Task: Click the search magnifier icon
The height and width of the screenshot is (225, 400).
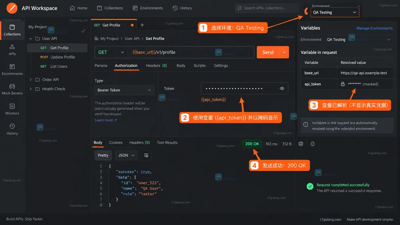Action: [239, 8]
